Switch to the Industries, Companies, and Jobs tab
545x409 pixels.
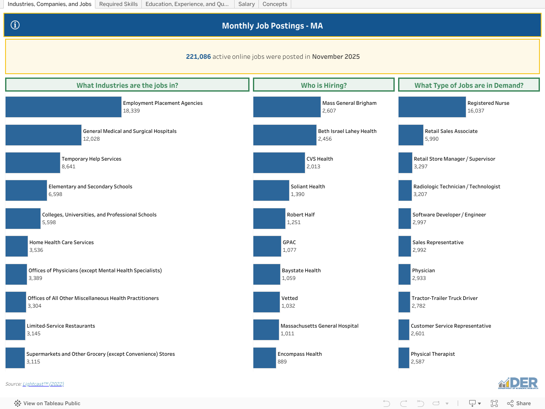(x=49, y=4)
